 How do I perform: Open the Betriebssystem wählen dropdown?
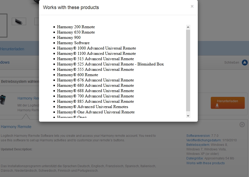click(20, 81)
